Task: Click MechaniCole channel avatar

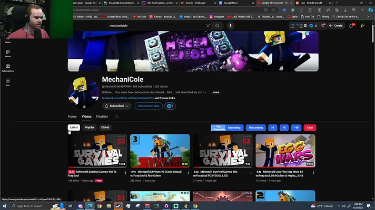Action: pos(83,92)
